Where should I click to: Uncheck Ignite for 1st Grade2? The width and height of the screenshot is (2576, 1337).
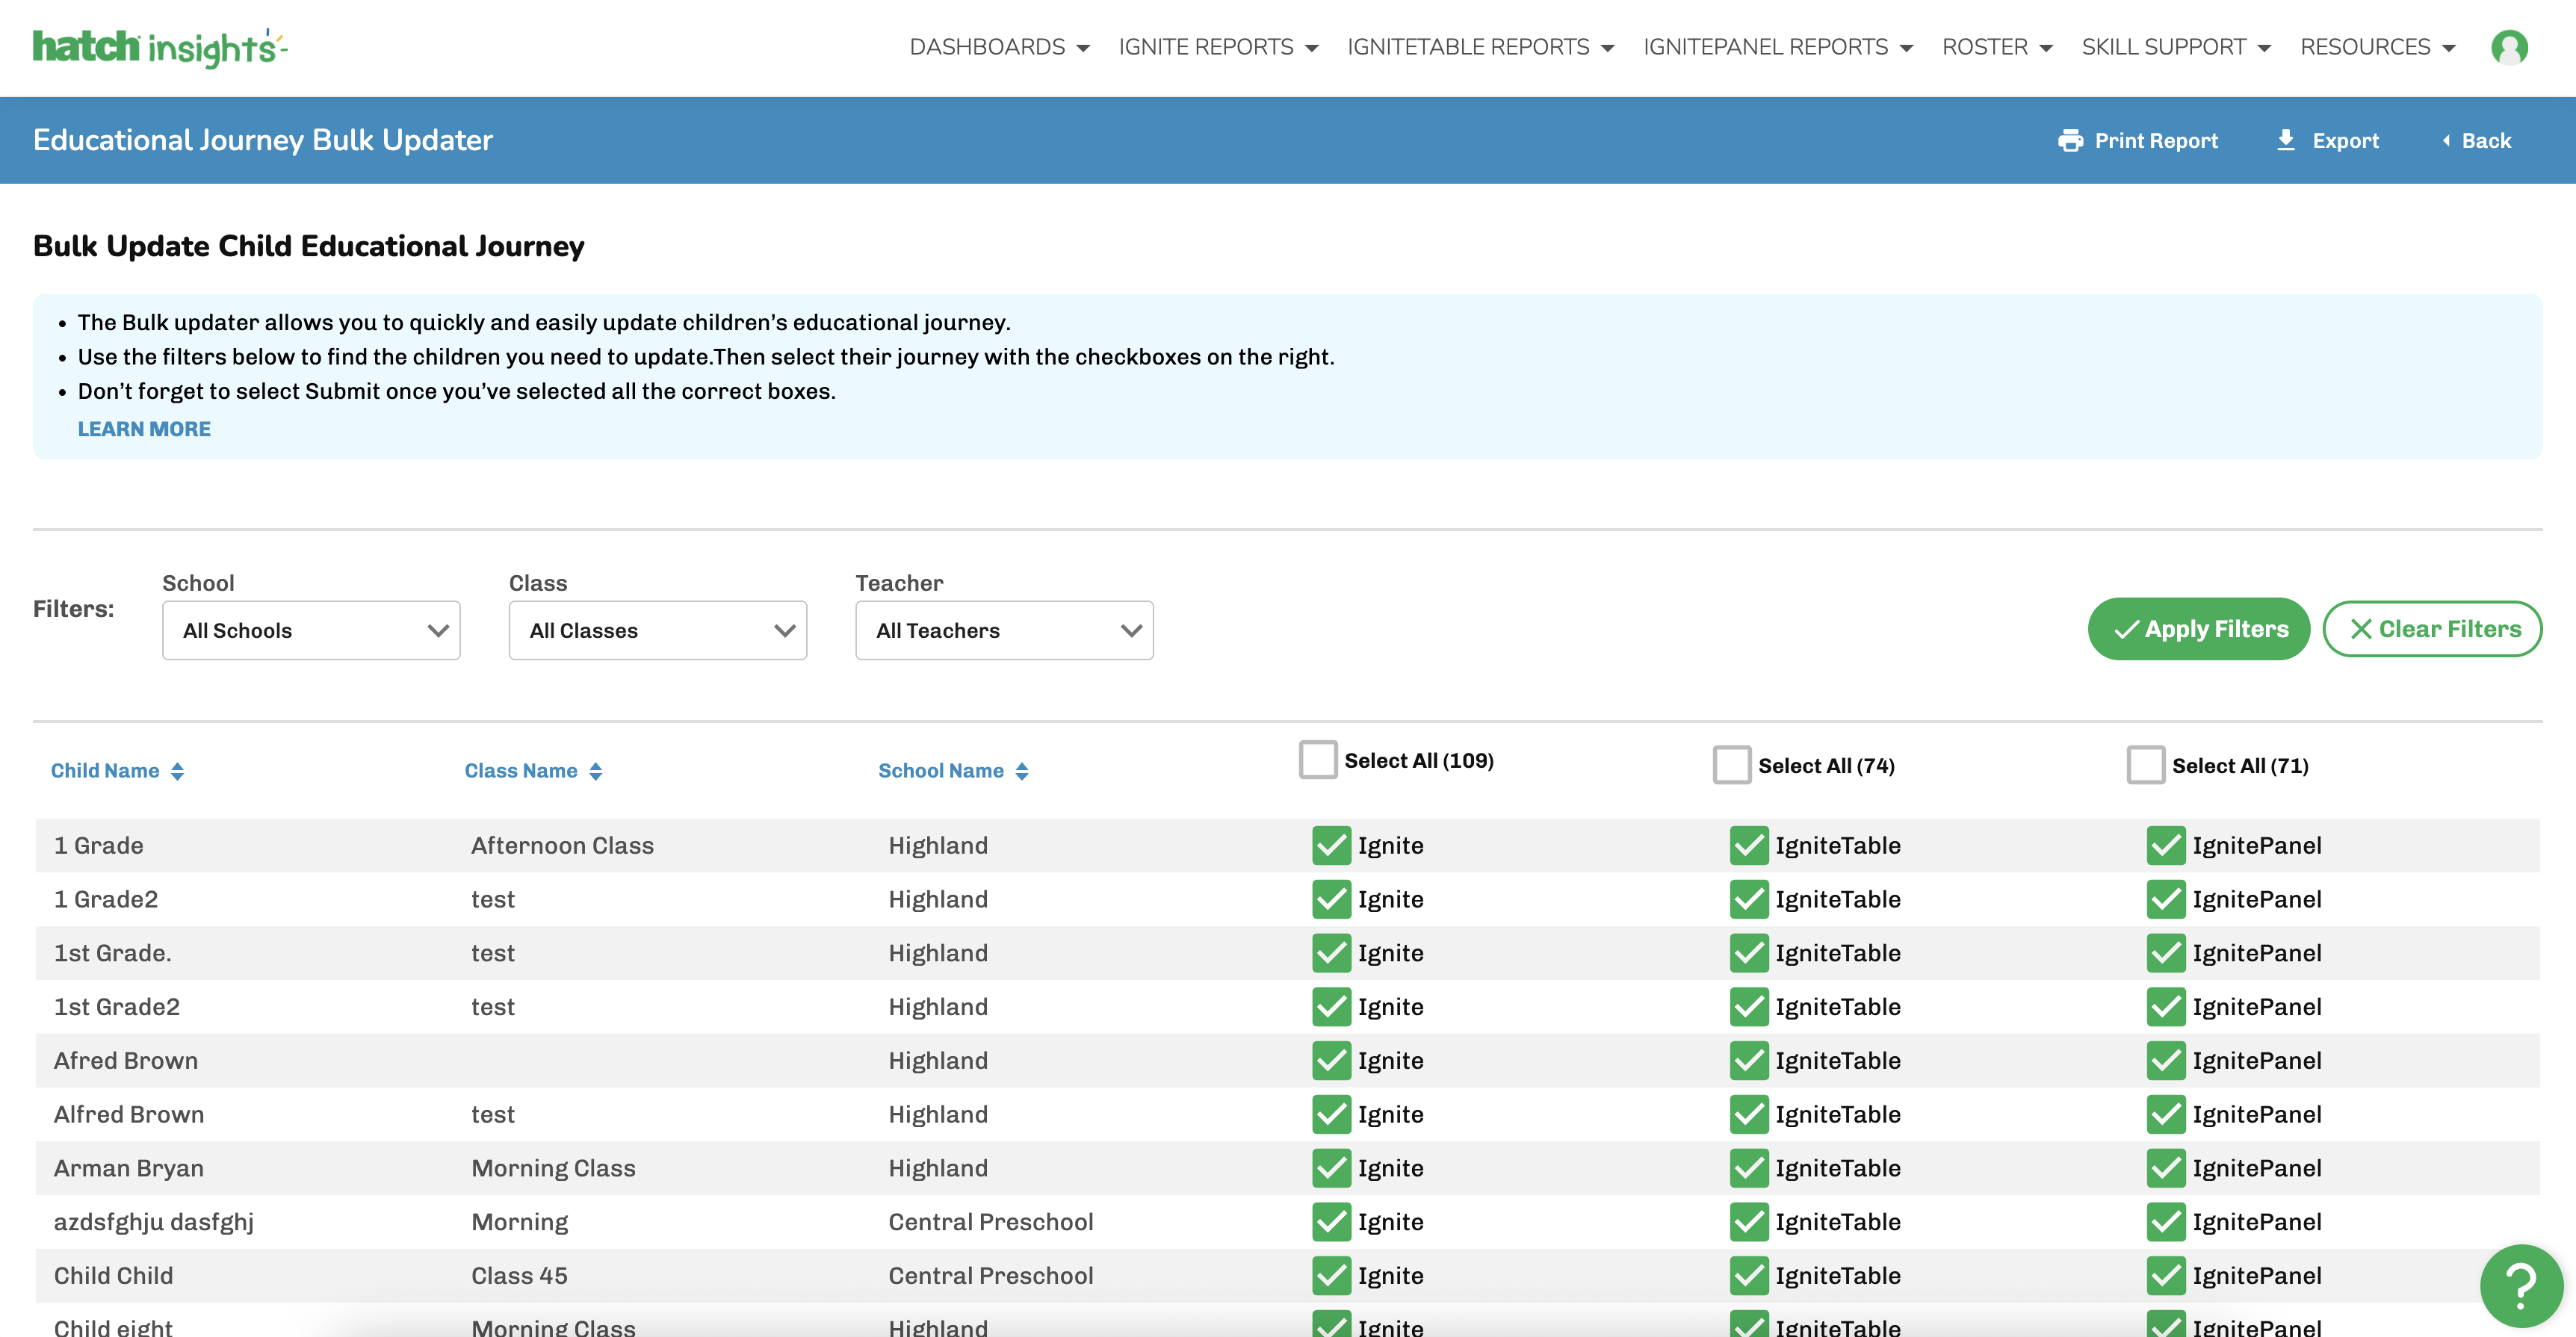click(x=1332, y=1007)
